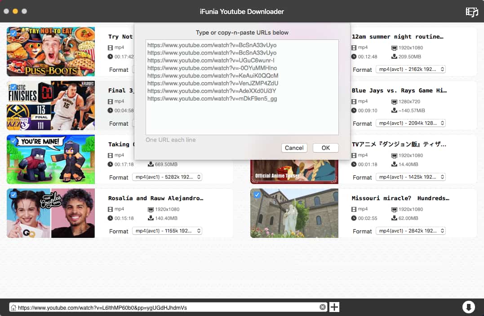The height and width of the screenshot is (316, 484).
Task: Cancel the URL entry dialog
Action: pos(294,148)
